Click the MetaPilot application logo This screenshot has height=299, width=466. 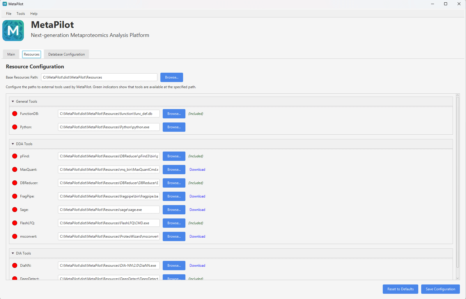[x=13, y=30]
